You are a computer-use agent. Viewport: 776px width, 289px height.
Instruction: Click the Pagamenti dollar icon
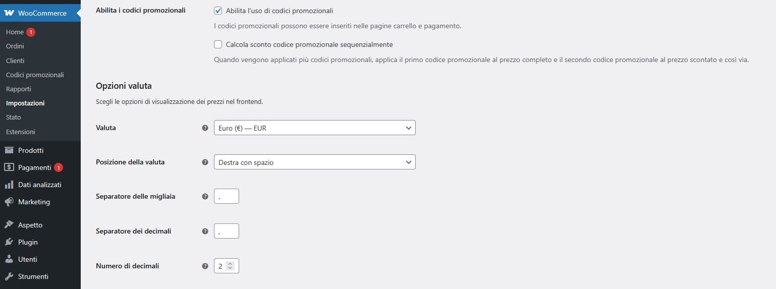pos(9,167)
